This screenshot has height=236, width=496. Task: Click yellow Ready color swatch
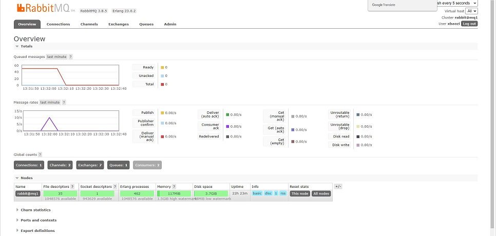coord(162,68)
